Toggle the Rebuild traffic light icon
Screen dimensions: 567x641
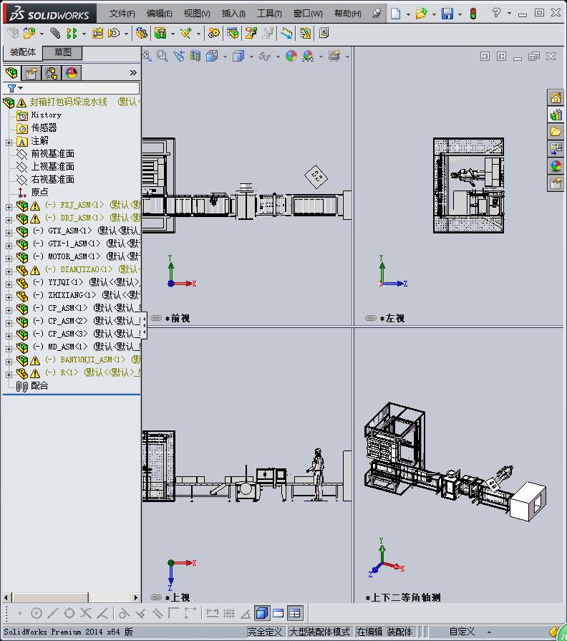click(473, 14)
